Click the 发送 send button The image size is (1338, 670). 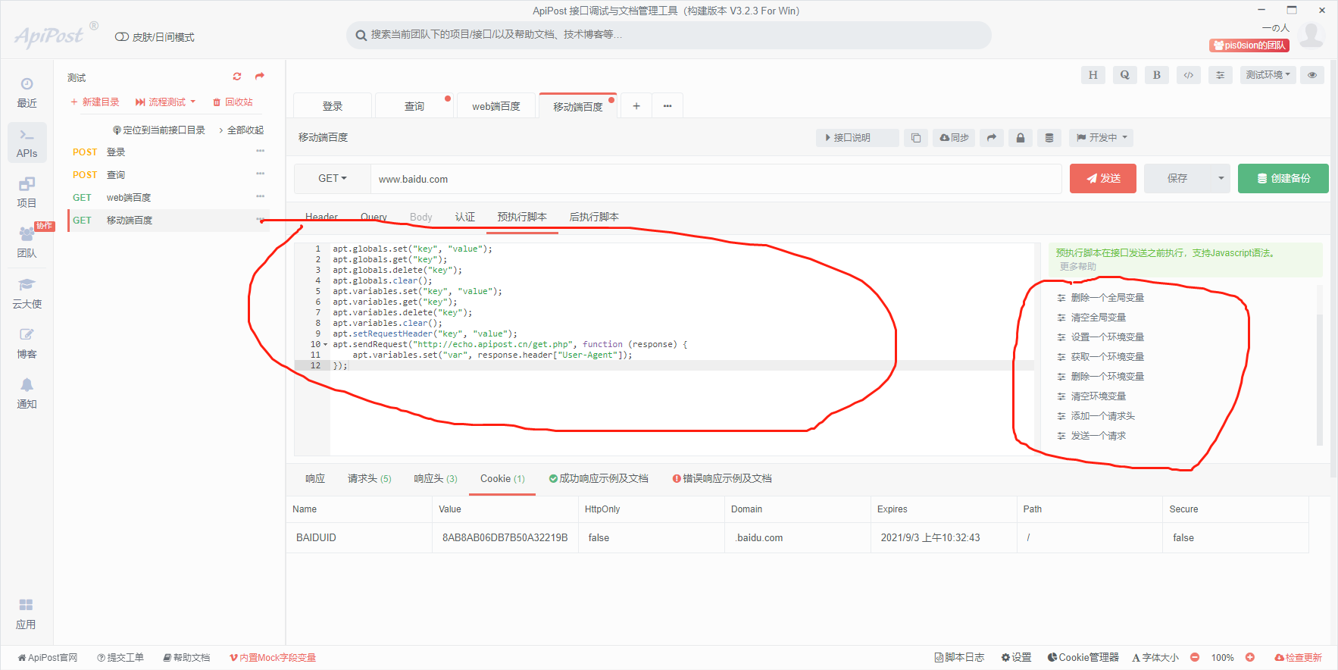(x=1103, y=179)
